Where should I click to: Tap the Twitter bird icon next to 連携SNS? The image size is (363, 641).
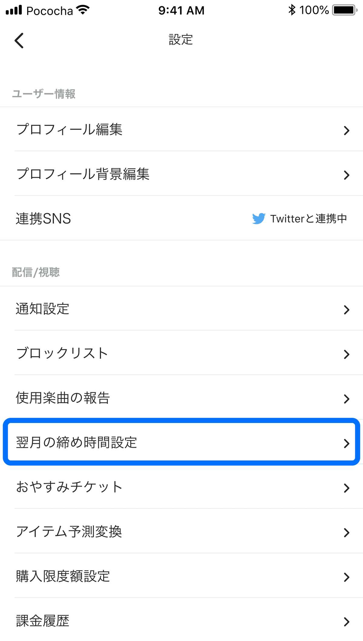click(259, 219)
